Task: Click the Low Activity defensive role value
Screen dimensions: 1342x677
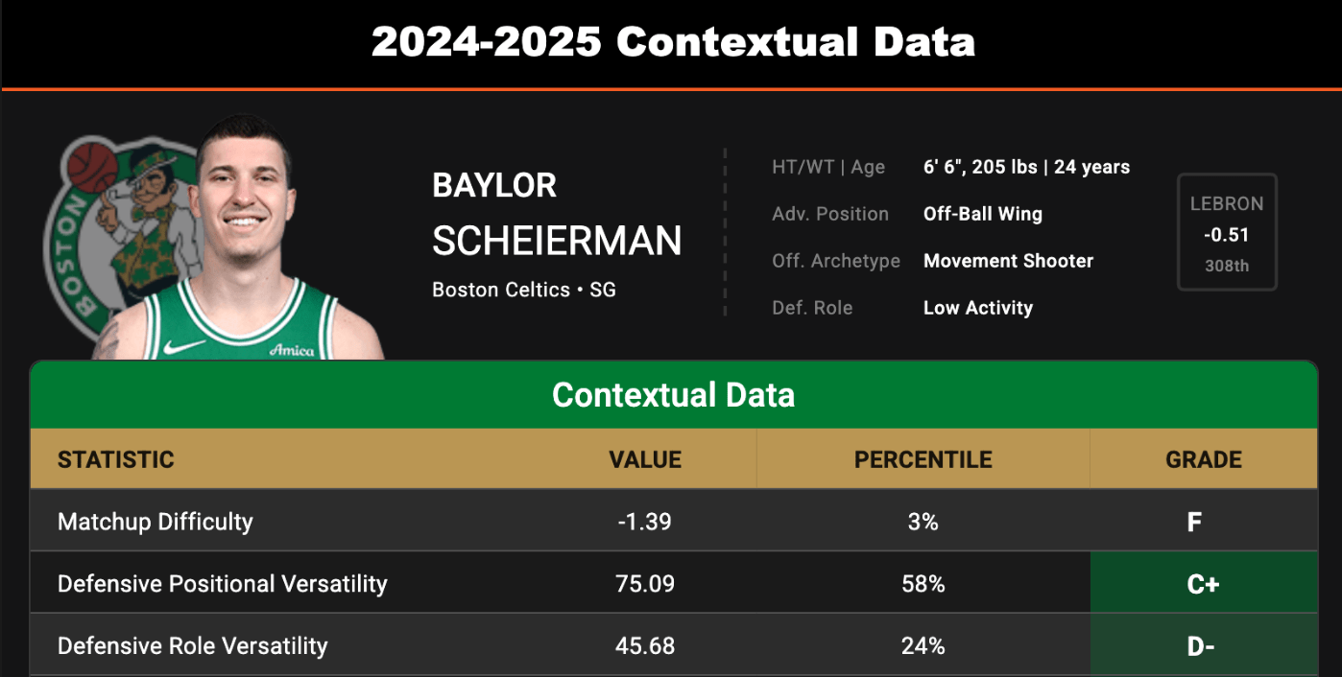Action: point(977,308)
